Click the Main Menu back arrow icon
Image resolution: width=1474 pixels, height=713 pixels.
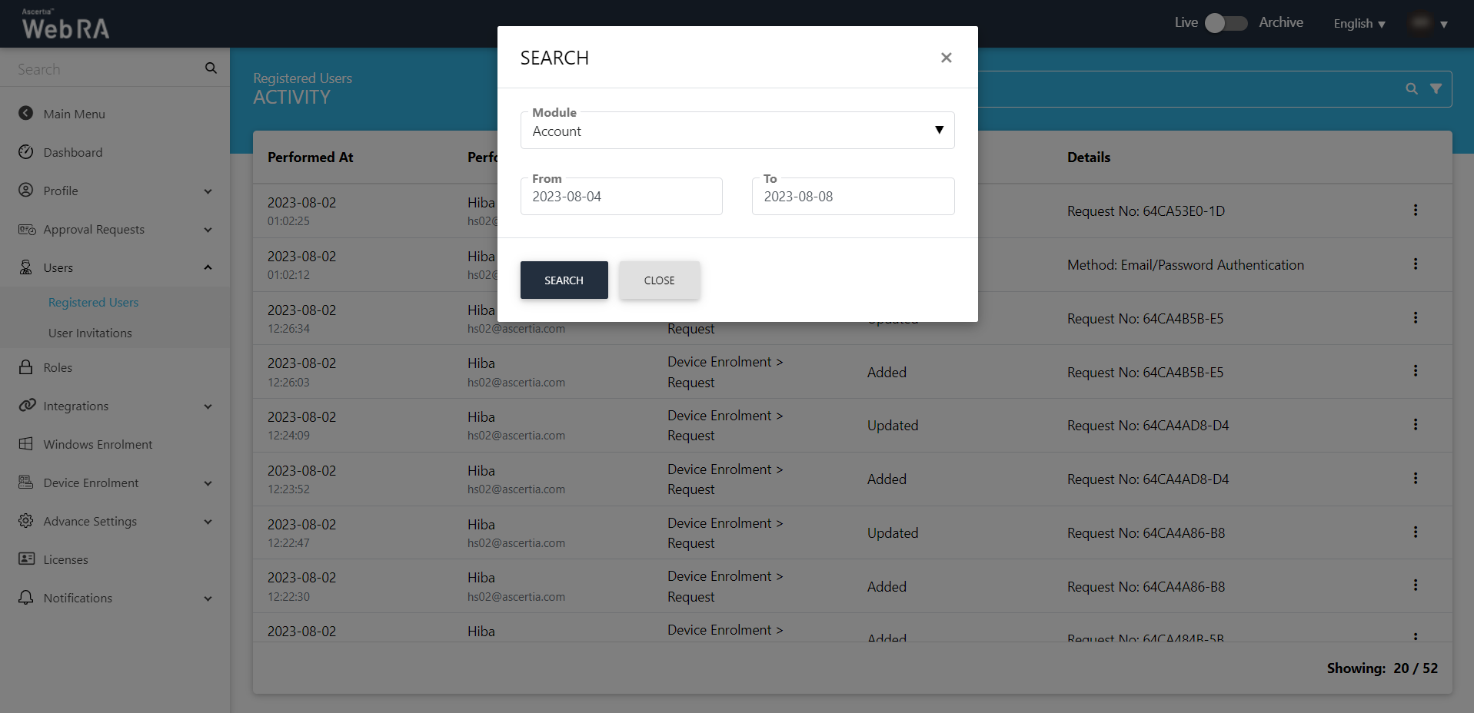[x=26, y=113]
